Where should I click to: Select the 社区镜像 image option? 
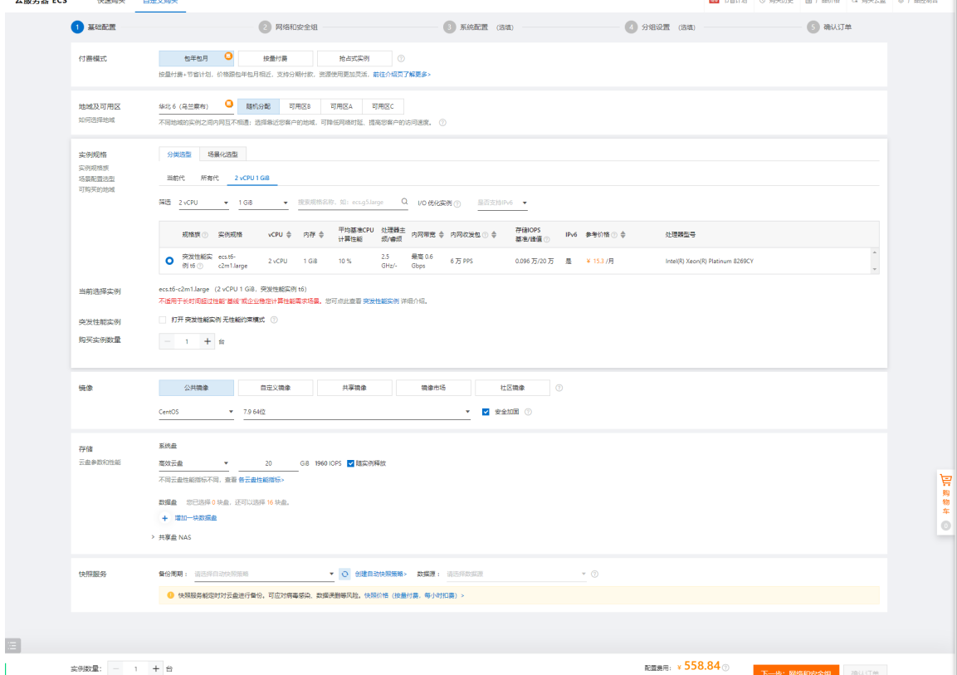click(x=512, y=388)
